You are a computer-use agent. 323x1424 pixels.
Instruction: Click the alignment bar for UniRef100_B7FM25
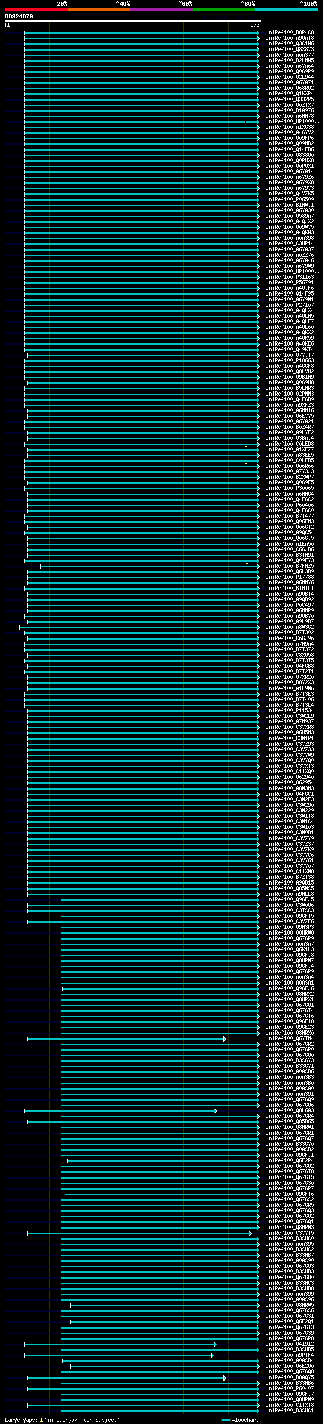pos(149,566)
